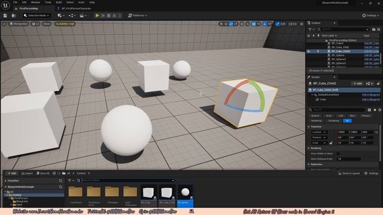The image size is (383, 215).
Task: Click the Save current level icon
Action: 5,16
